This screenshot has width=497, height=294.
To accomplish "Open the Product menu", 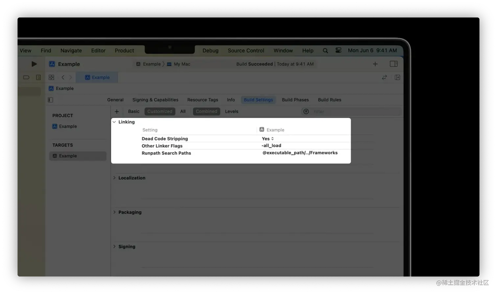I will (124, 50).
